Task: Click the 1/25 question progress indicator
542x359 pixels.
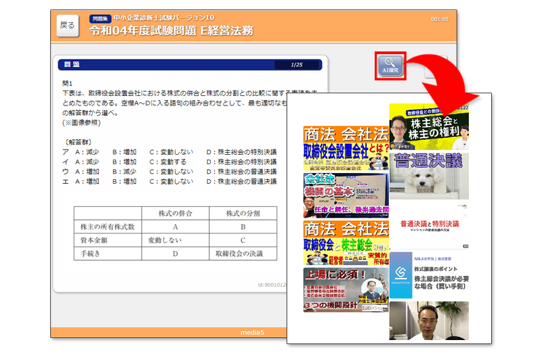Action: click(297, 64)
